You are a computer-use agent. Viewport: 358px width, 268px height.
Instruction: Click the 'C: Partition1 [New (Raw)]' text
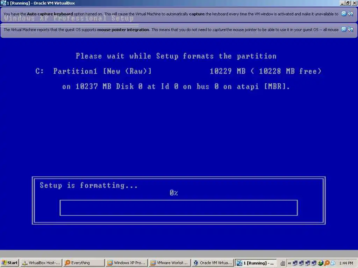click(x=93, y=71)
